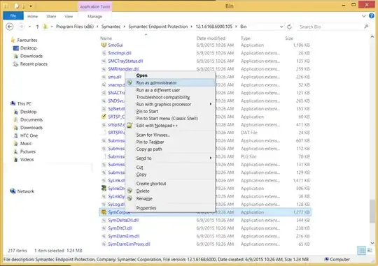Open the recent locations dropdown arrow
The image size is (378, 266).
29,27
